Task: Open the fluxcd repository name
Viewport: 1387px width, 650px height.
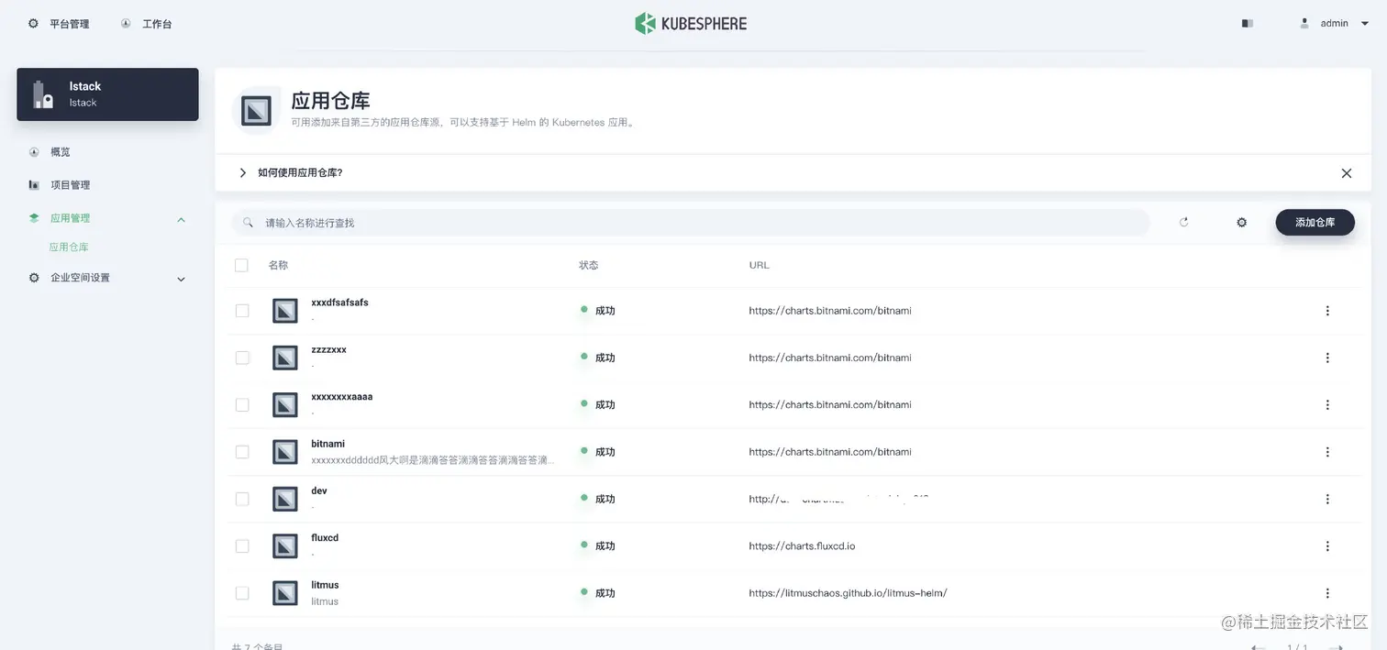Action: pyautogui.click(x=325, y=538)
